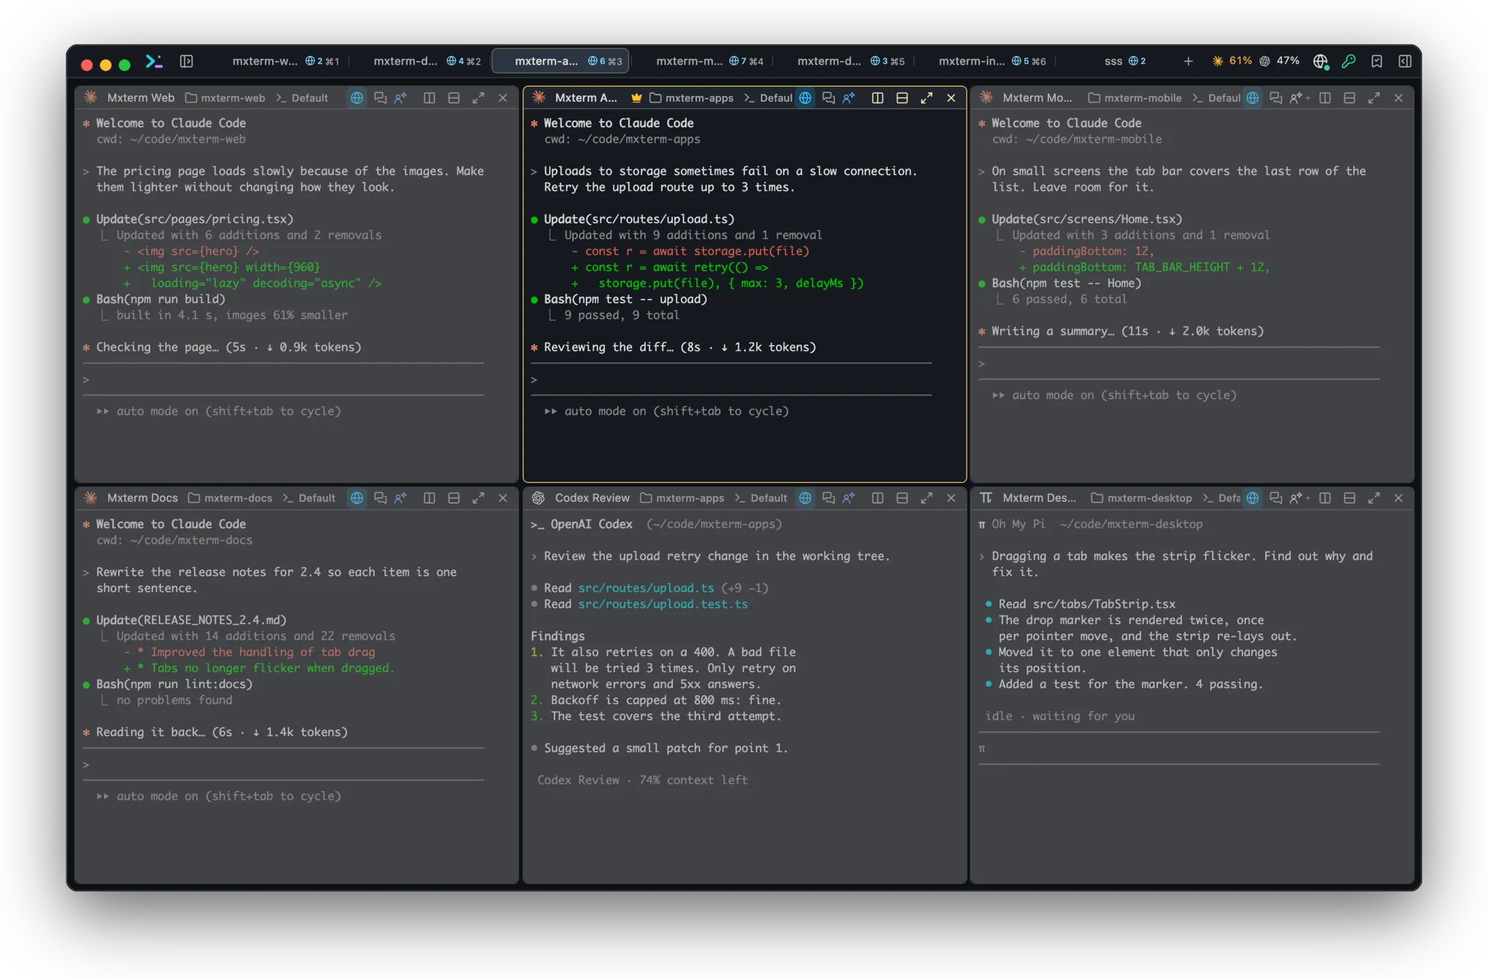Click add-agent icon in Mxterm Web pane

click(401, 98)
